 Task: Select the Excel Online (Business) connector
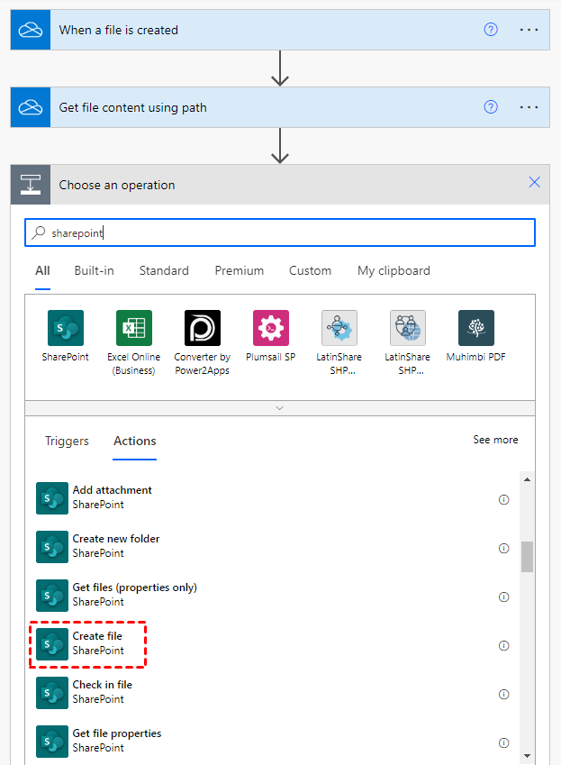133,342
